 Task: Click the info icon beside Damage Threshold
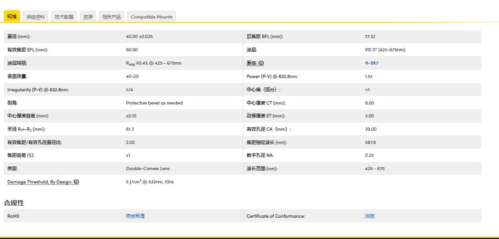76,182
